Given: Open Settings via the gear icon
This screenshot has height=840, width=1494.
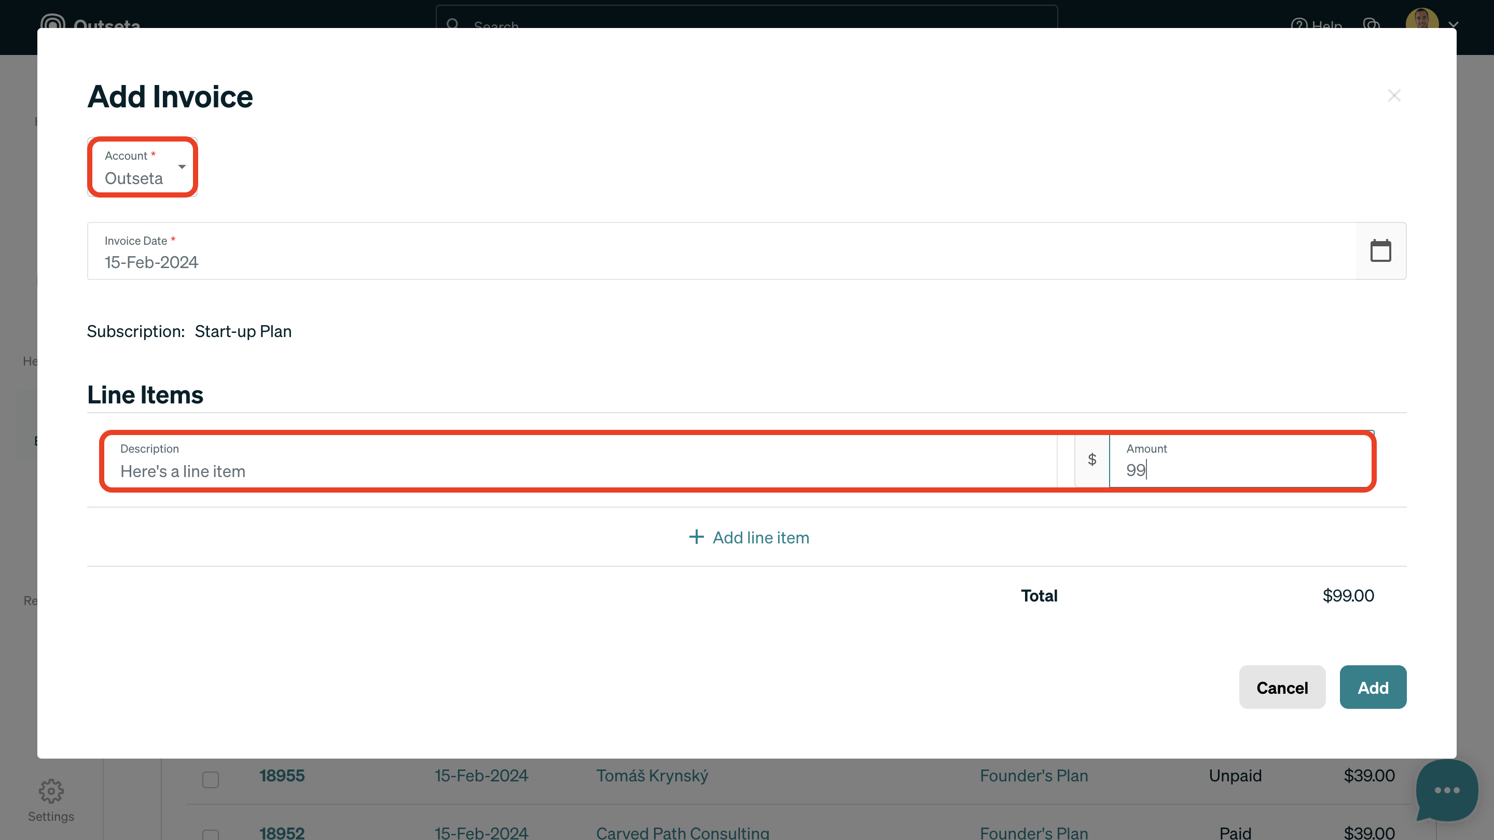Looking at the screenshot, I should (x=51, y=791).
